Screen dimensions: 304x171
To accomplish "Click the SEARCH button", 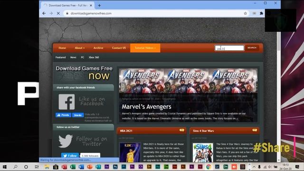I will pos(252,47).
